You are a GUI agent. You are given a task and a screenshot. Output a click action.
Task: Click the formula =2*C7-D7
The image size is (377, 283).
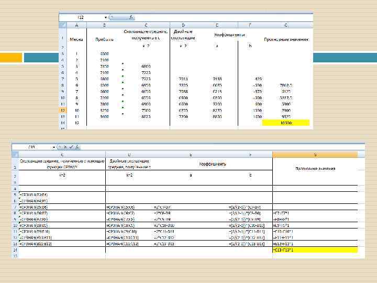[x=162, y=207]
